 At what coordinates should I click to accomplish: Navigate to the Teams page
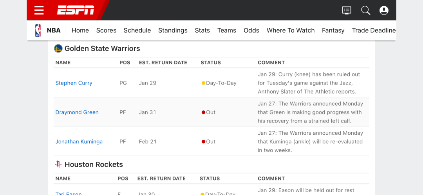(x=227, y=31)
